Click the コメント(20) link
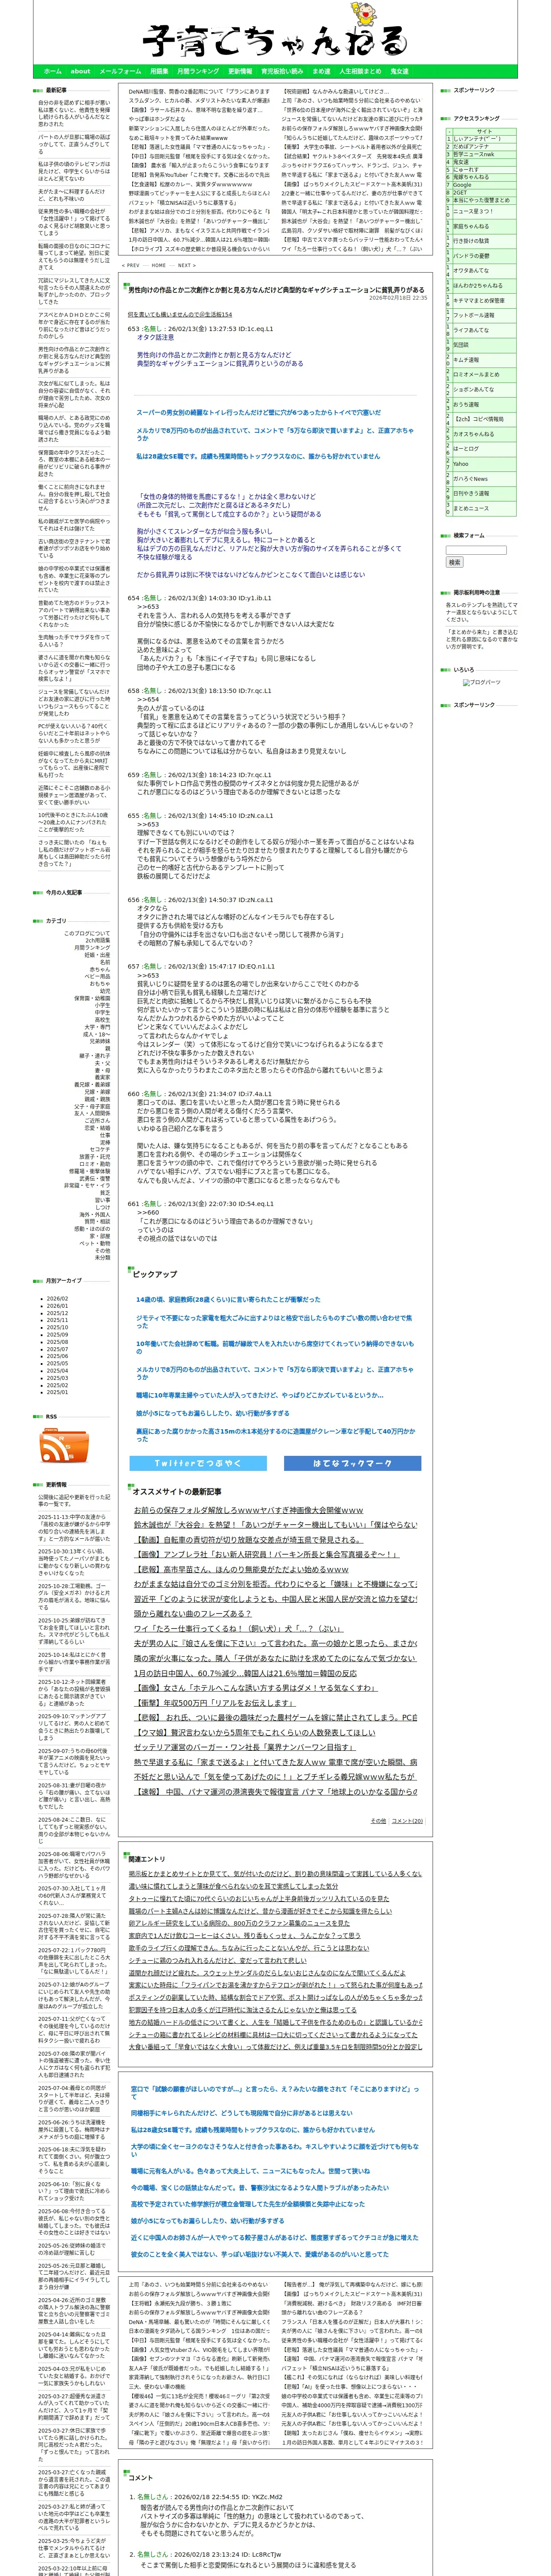The width and height of the screenshot is (551, 2576). pos(407,1821)
